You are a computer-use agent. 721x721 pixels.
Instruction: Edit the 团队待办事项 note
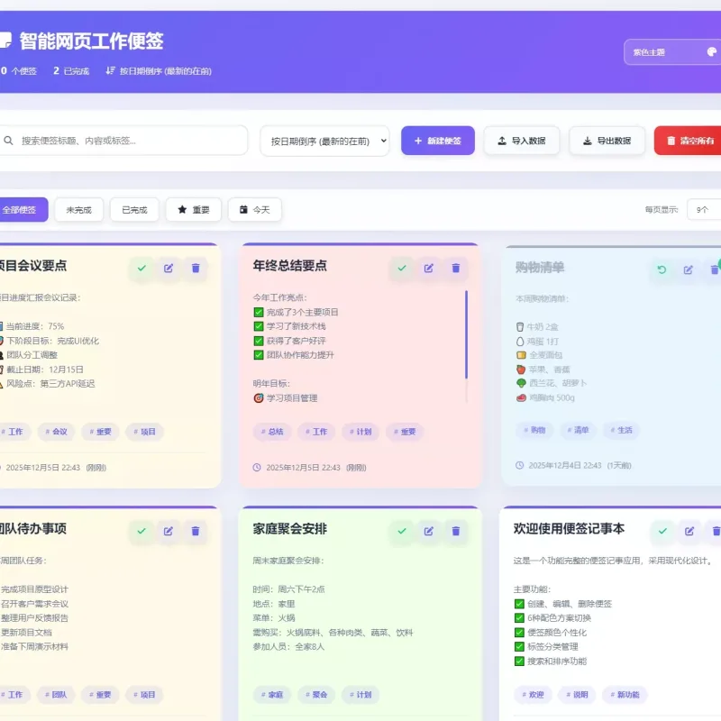click(169, 531)
